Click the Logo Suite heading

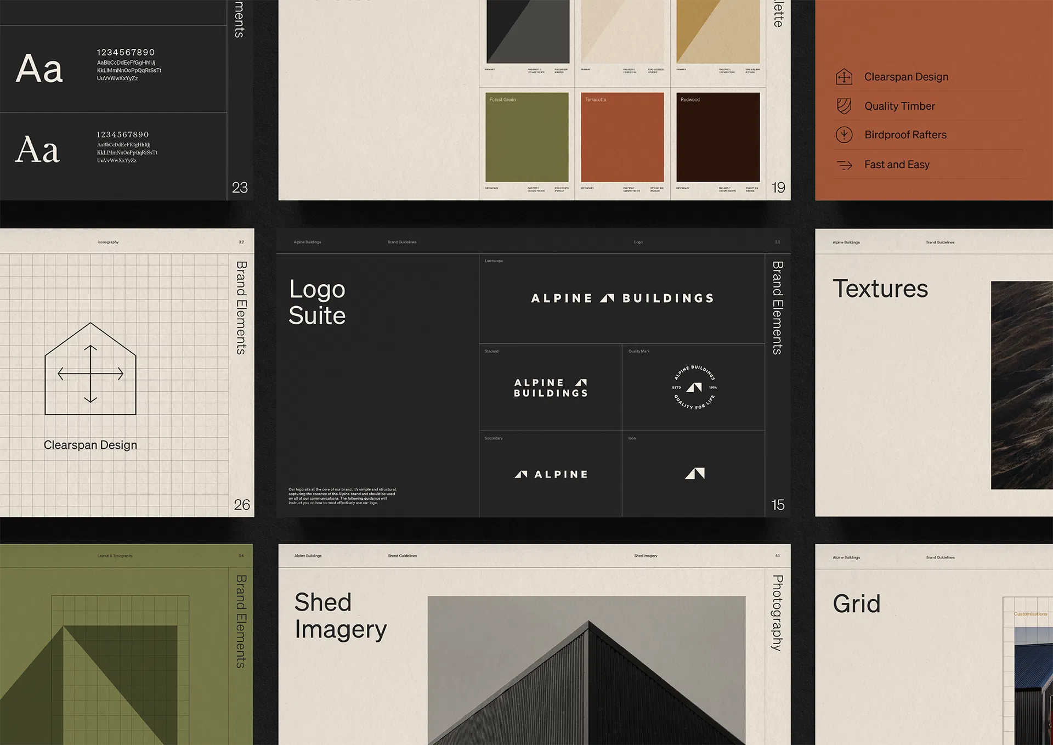point(317,302)
